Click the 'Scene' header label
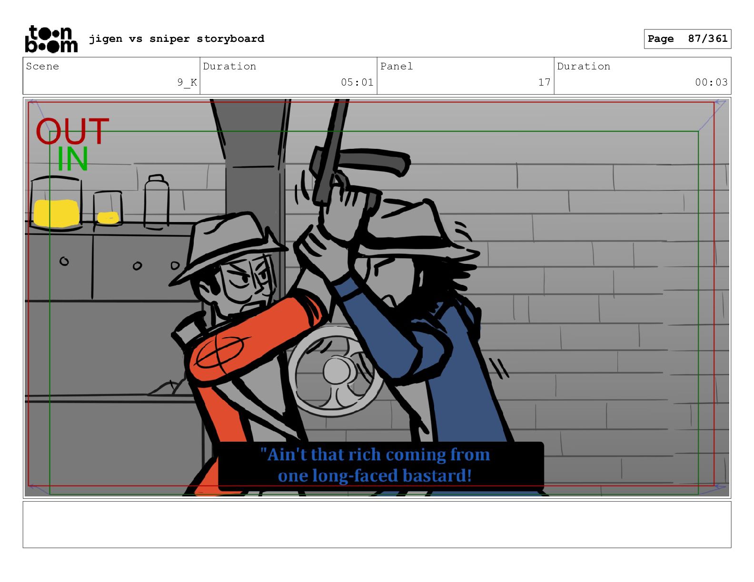Viewport: 754px width, 582px height. point(42,66)
